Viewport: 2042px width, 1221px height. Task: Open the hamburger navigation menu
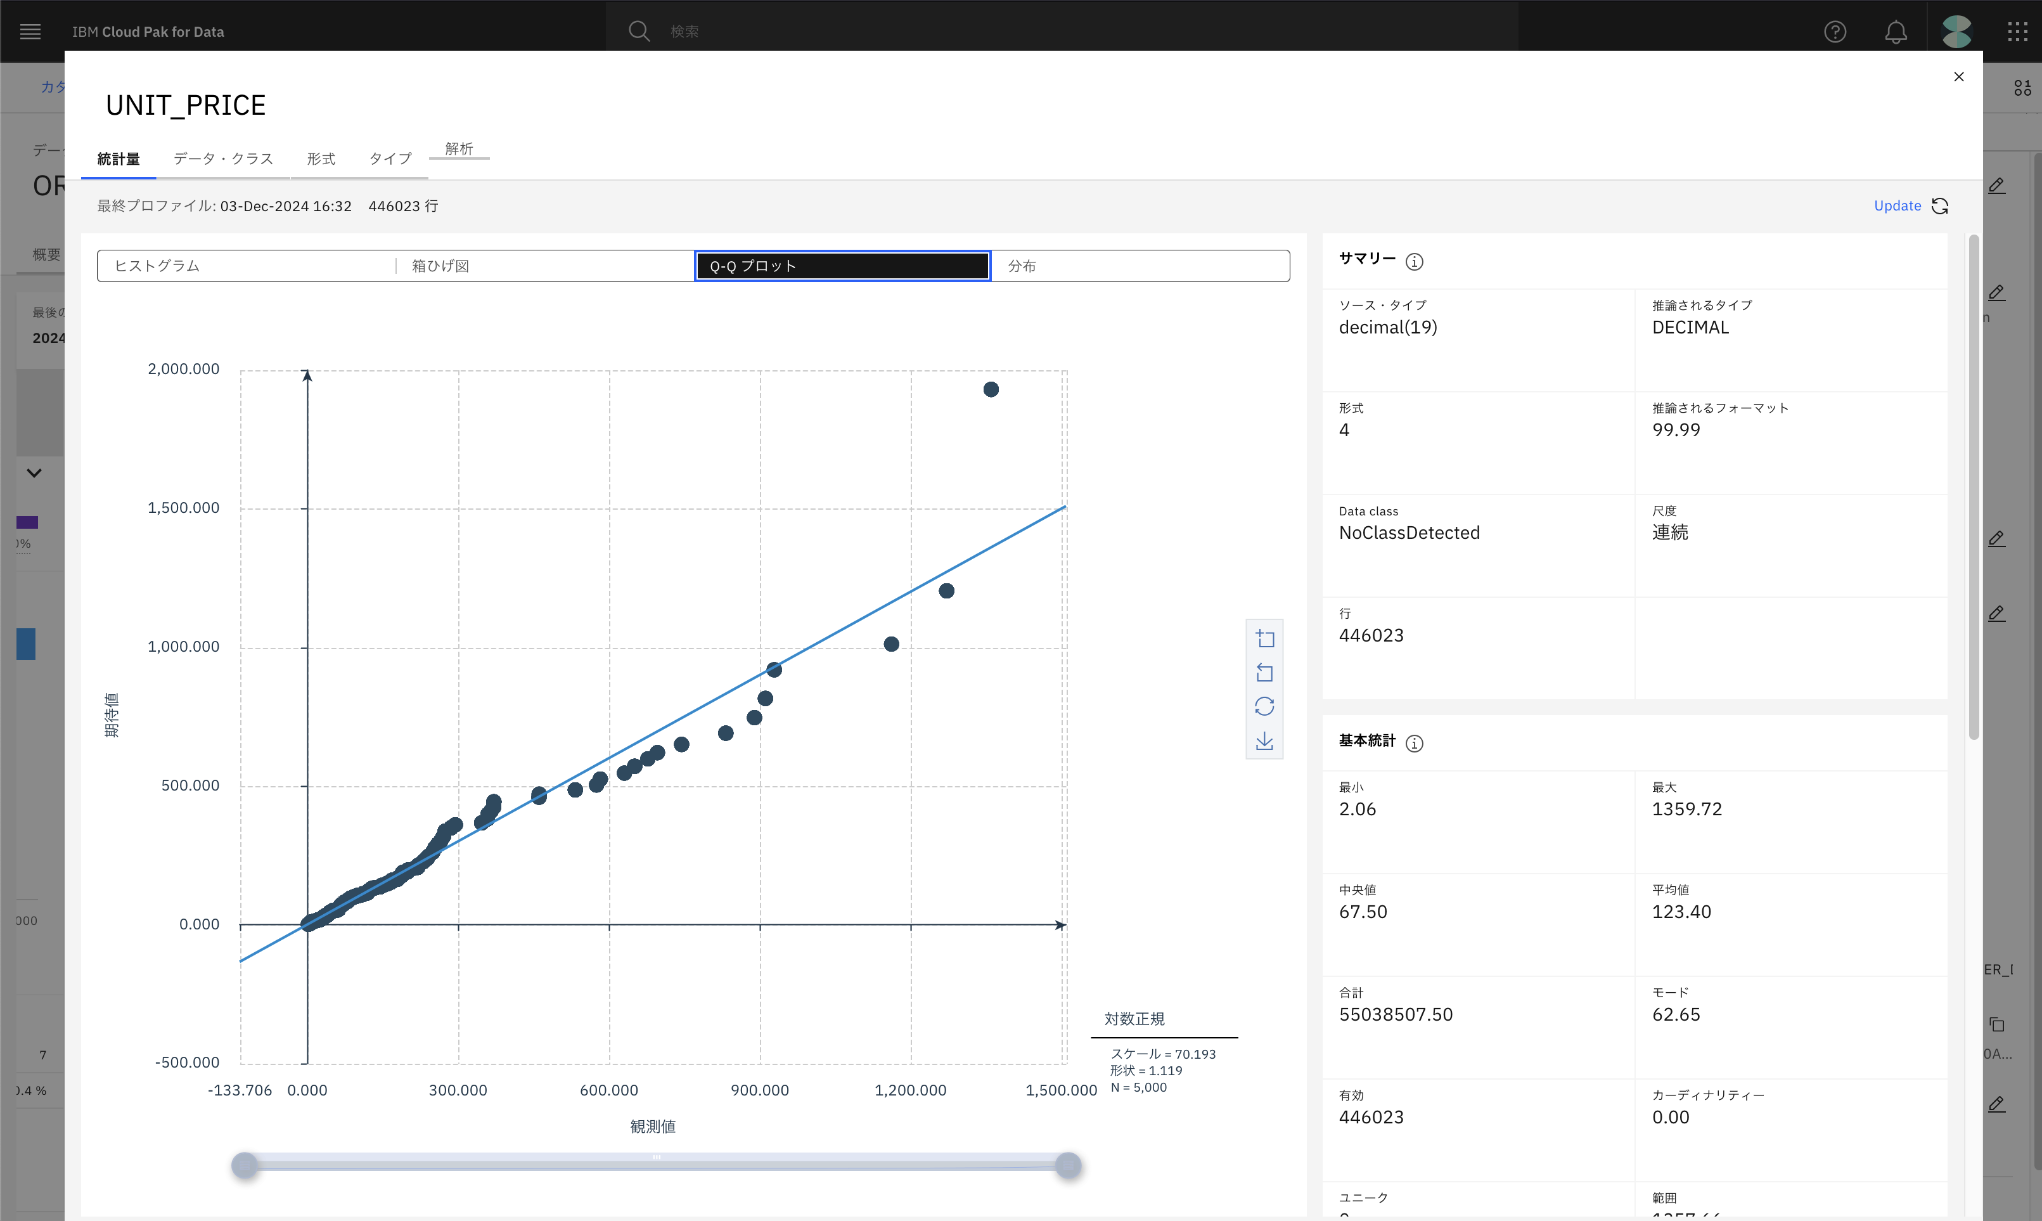coord(30,31)
